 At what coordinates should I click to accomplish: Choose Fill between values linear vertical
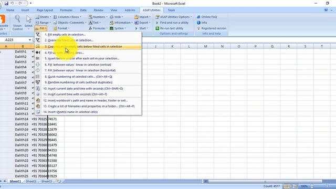88,65
